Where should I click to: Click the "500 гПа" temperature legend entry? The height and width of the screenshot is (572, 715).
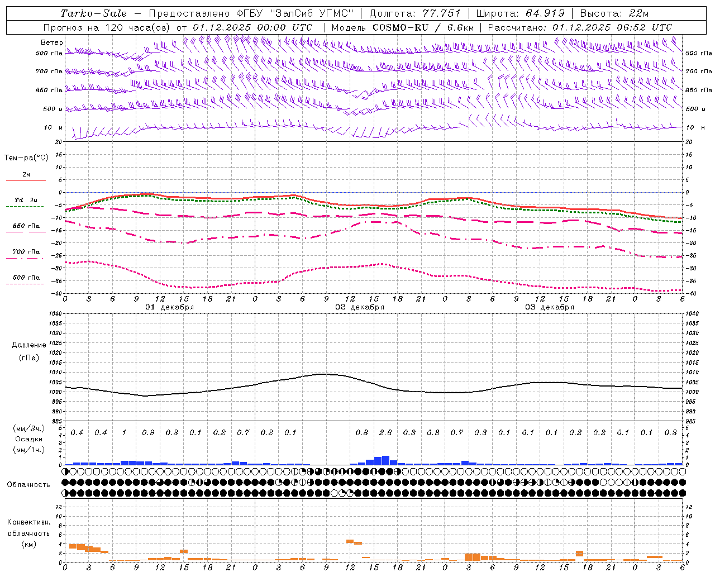click(26, 278)
